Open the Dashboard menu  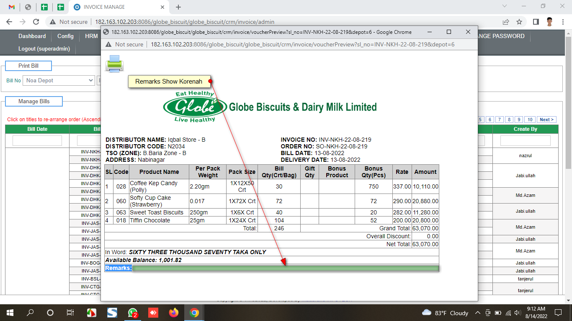pos(32,36)
